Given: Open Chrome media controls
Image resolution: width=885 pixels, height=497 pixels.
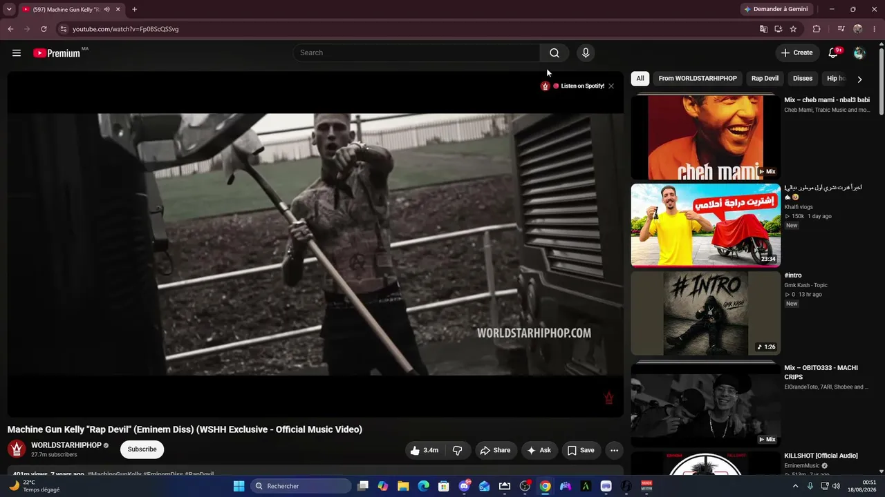Looking at the screenshot, I should pos(841,29).
